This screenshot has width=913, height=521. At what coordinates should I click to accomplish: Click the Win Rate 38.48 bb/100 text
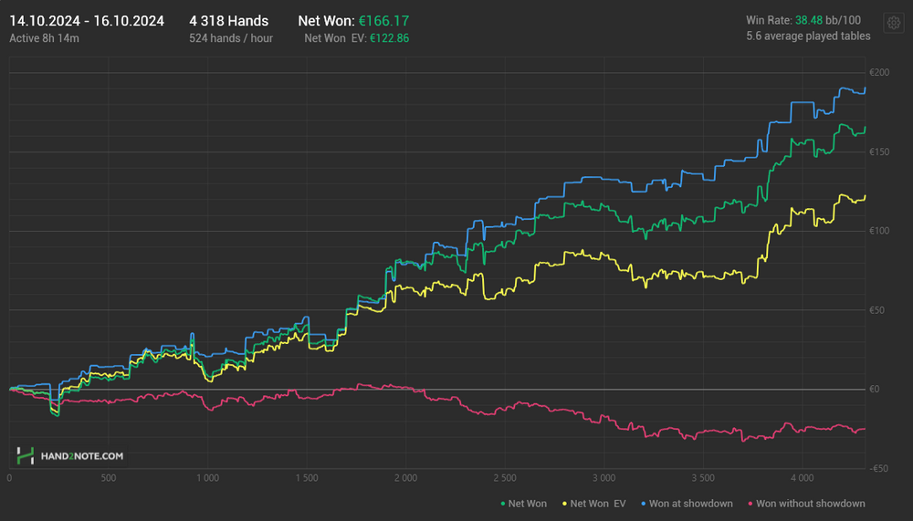coord(803,20)
